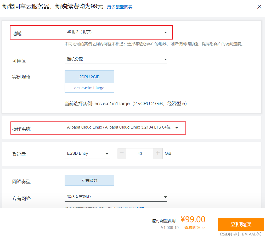Click the dialog title 新老同享云服务器
Screen dimensions: 265x239
(x=53, y=7)
